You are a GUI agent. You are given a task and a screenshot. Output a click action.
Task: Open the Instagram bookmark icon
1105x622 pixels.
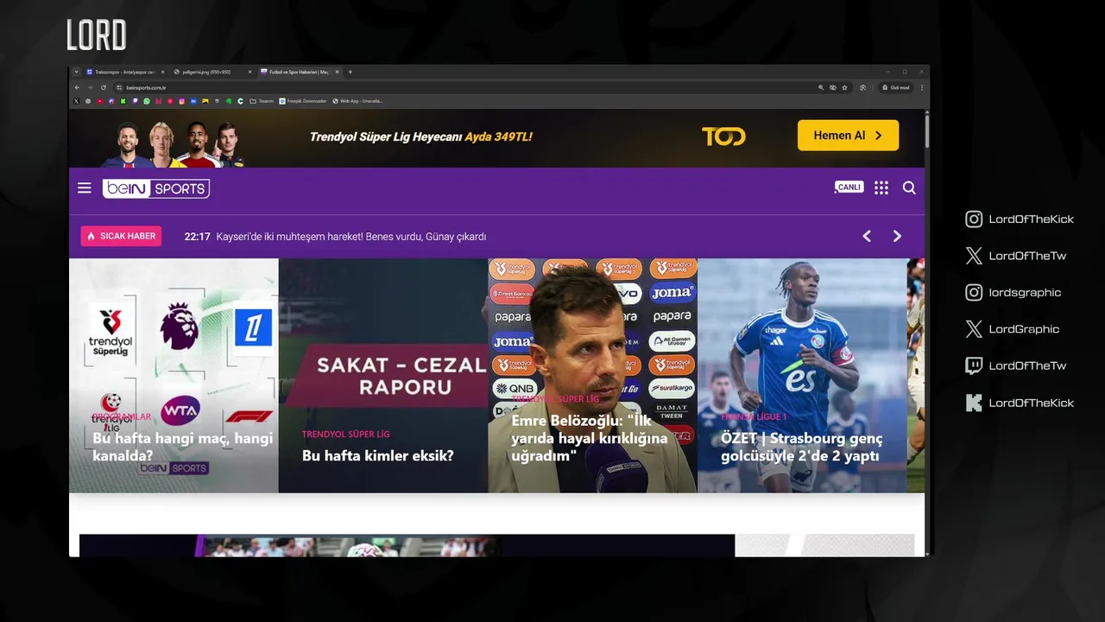(182, 101)
